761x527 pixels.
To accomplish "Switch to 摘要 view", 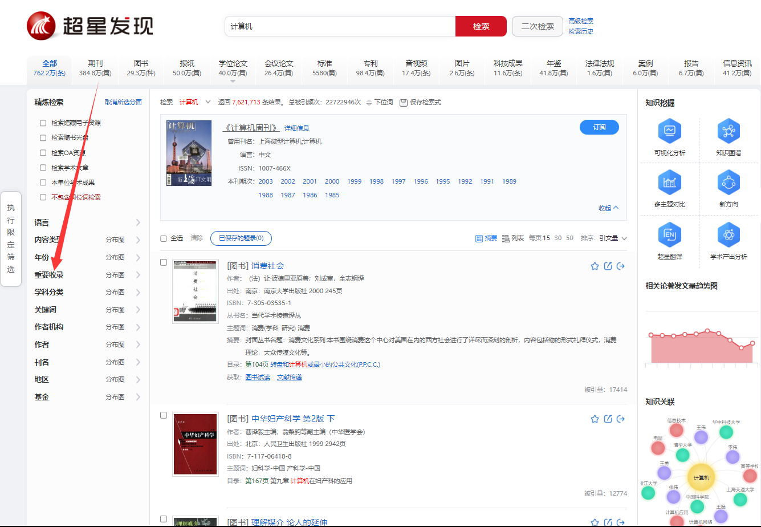I will [x=486, y=238].
